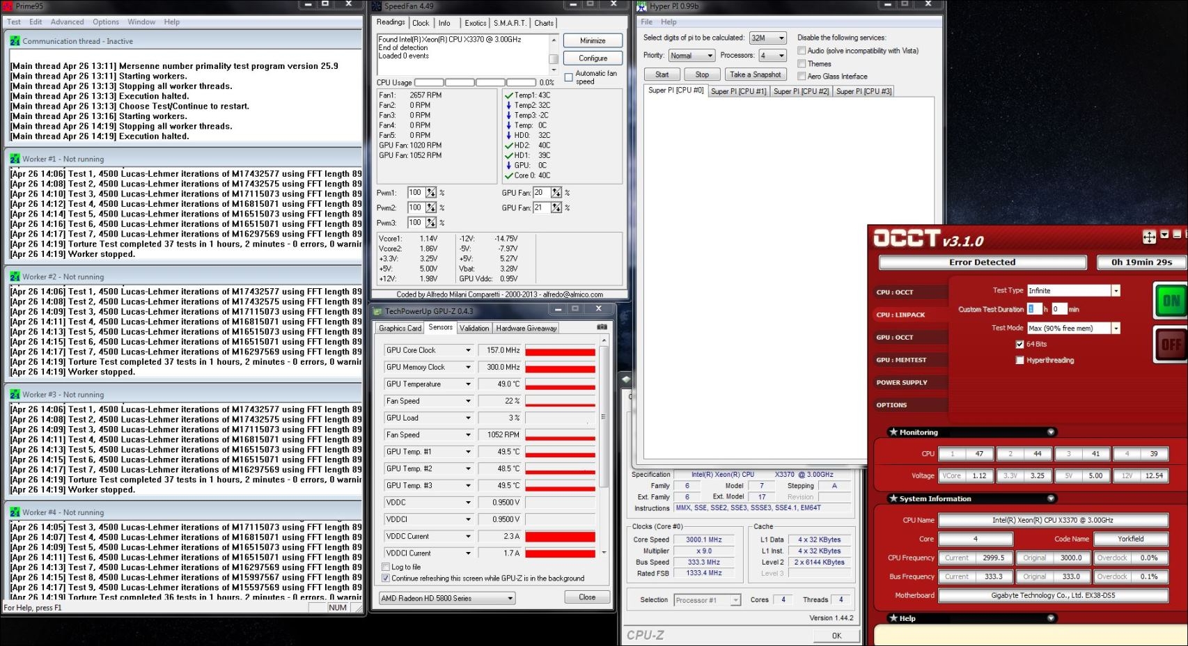
Task: Open the Prime95 Advanced menu
Action: [67, 22]
